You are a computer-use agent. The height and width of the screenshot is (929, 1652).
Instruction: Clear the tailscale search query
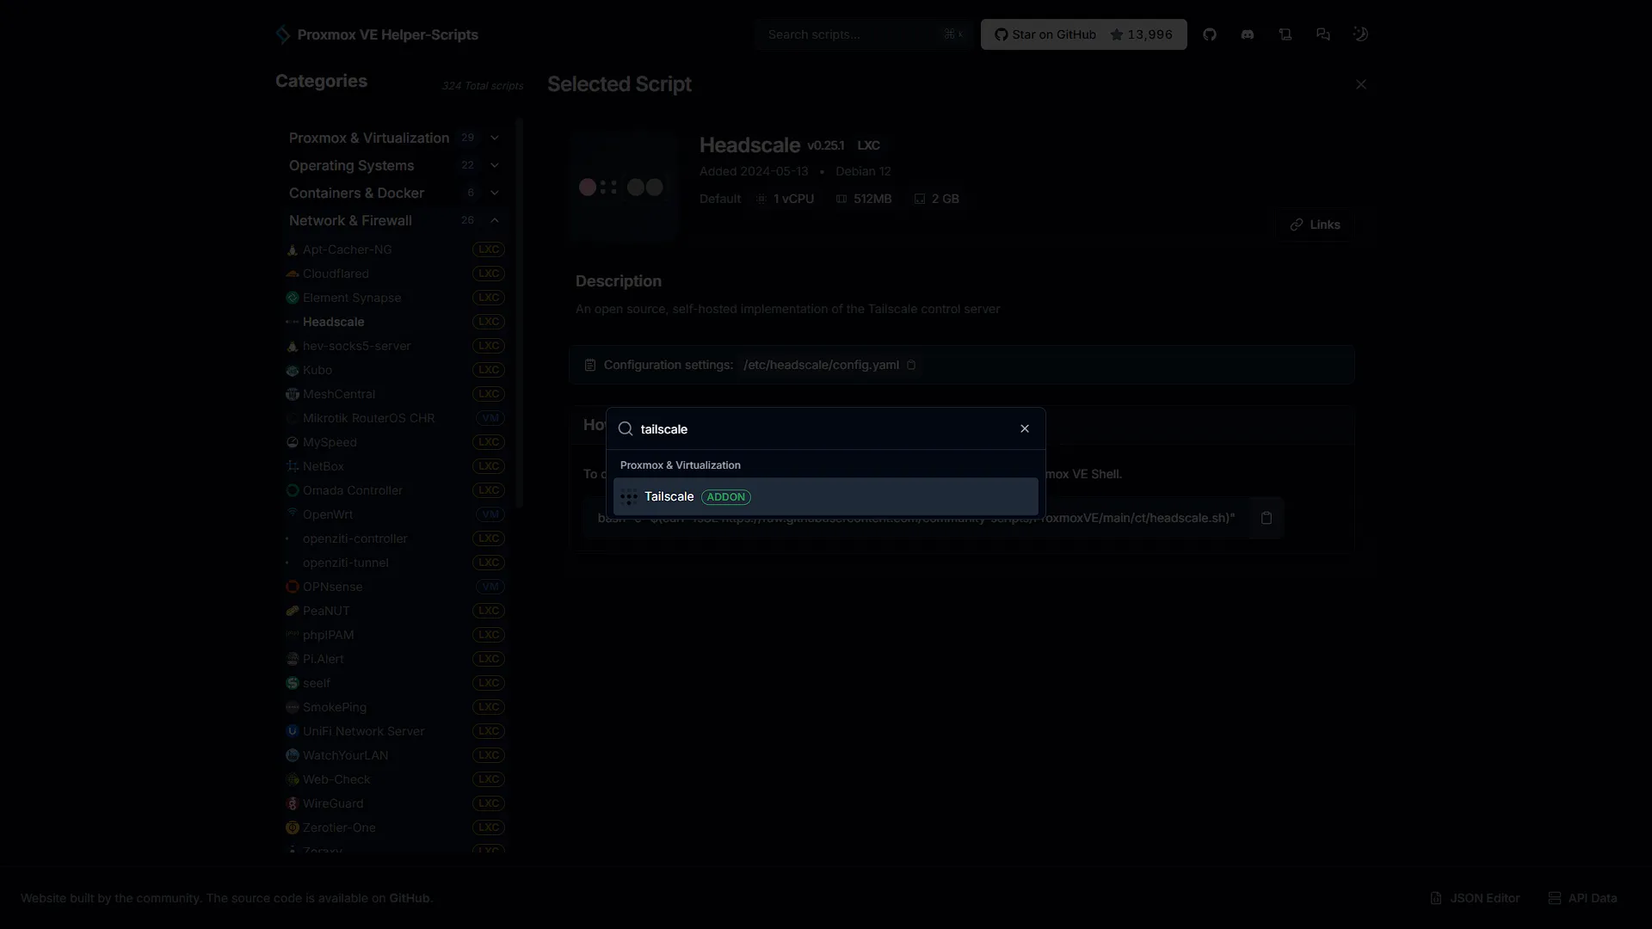coord(1025,428)
